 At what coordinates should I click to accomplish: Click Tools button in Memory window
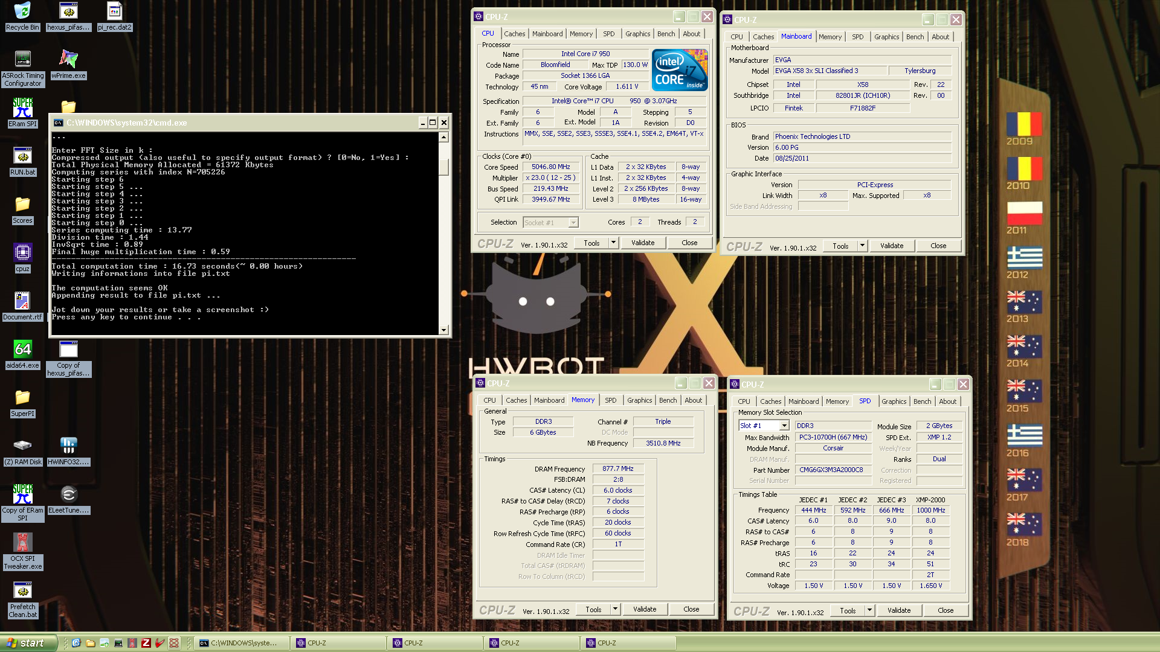pos(593,609)
